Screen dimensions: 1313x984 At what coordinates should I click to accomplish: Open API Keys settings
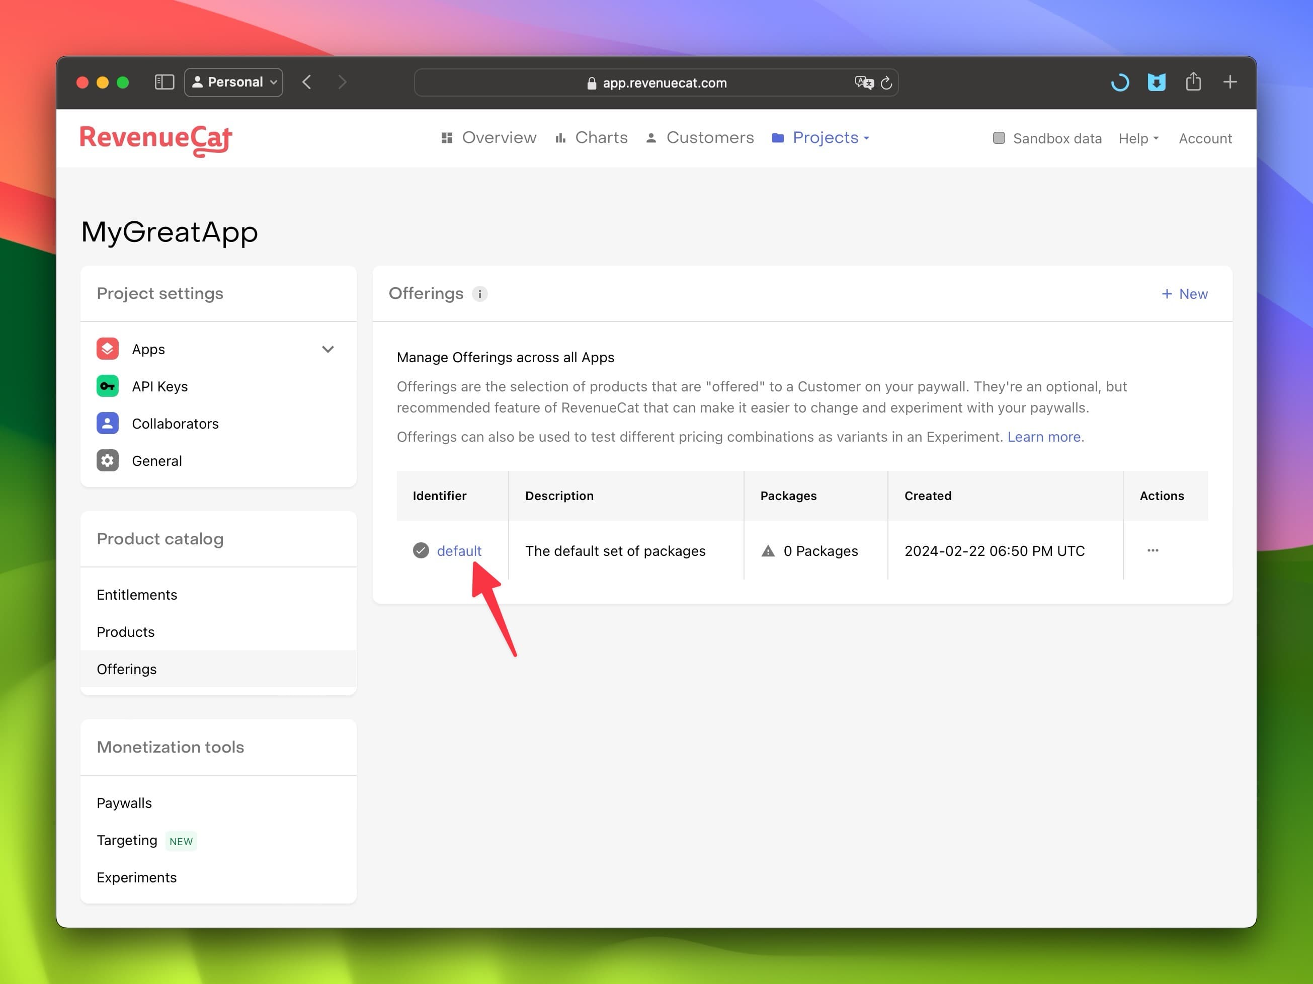click(159, 386)
